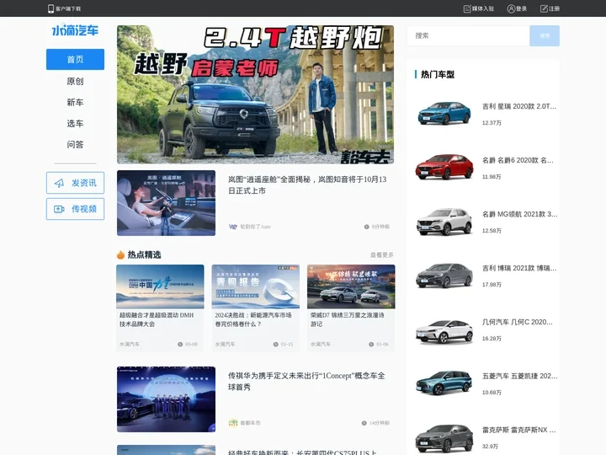606x455 pixels.
Task: Click the 首都车市 author name
Action: coord(250,423)
